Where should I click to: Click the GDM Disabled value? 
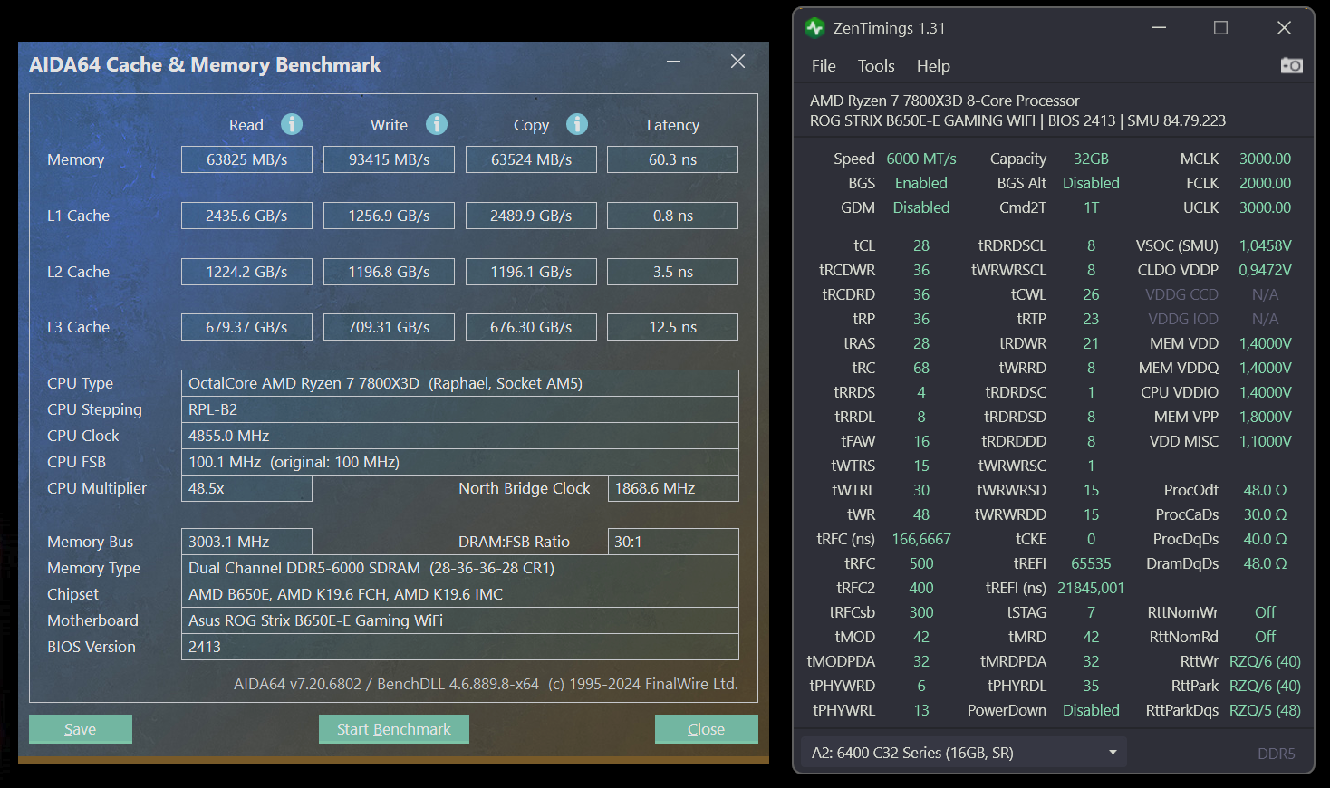point(921,207)
